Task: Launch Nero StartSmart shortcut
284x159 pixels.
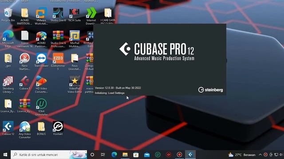Action: [25, 61]
